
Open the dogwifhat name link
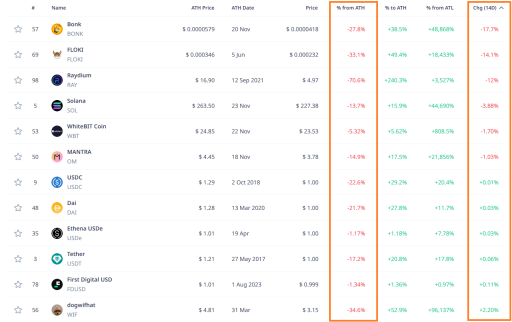coord(81,305)
